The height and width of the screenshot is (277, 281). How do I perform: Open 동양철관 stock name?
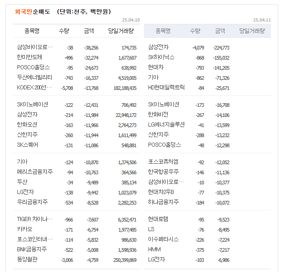pyautogui.click(x=27, y=260)
